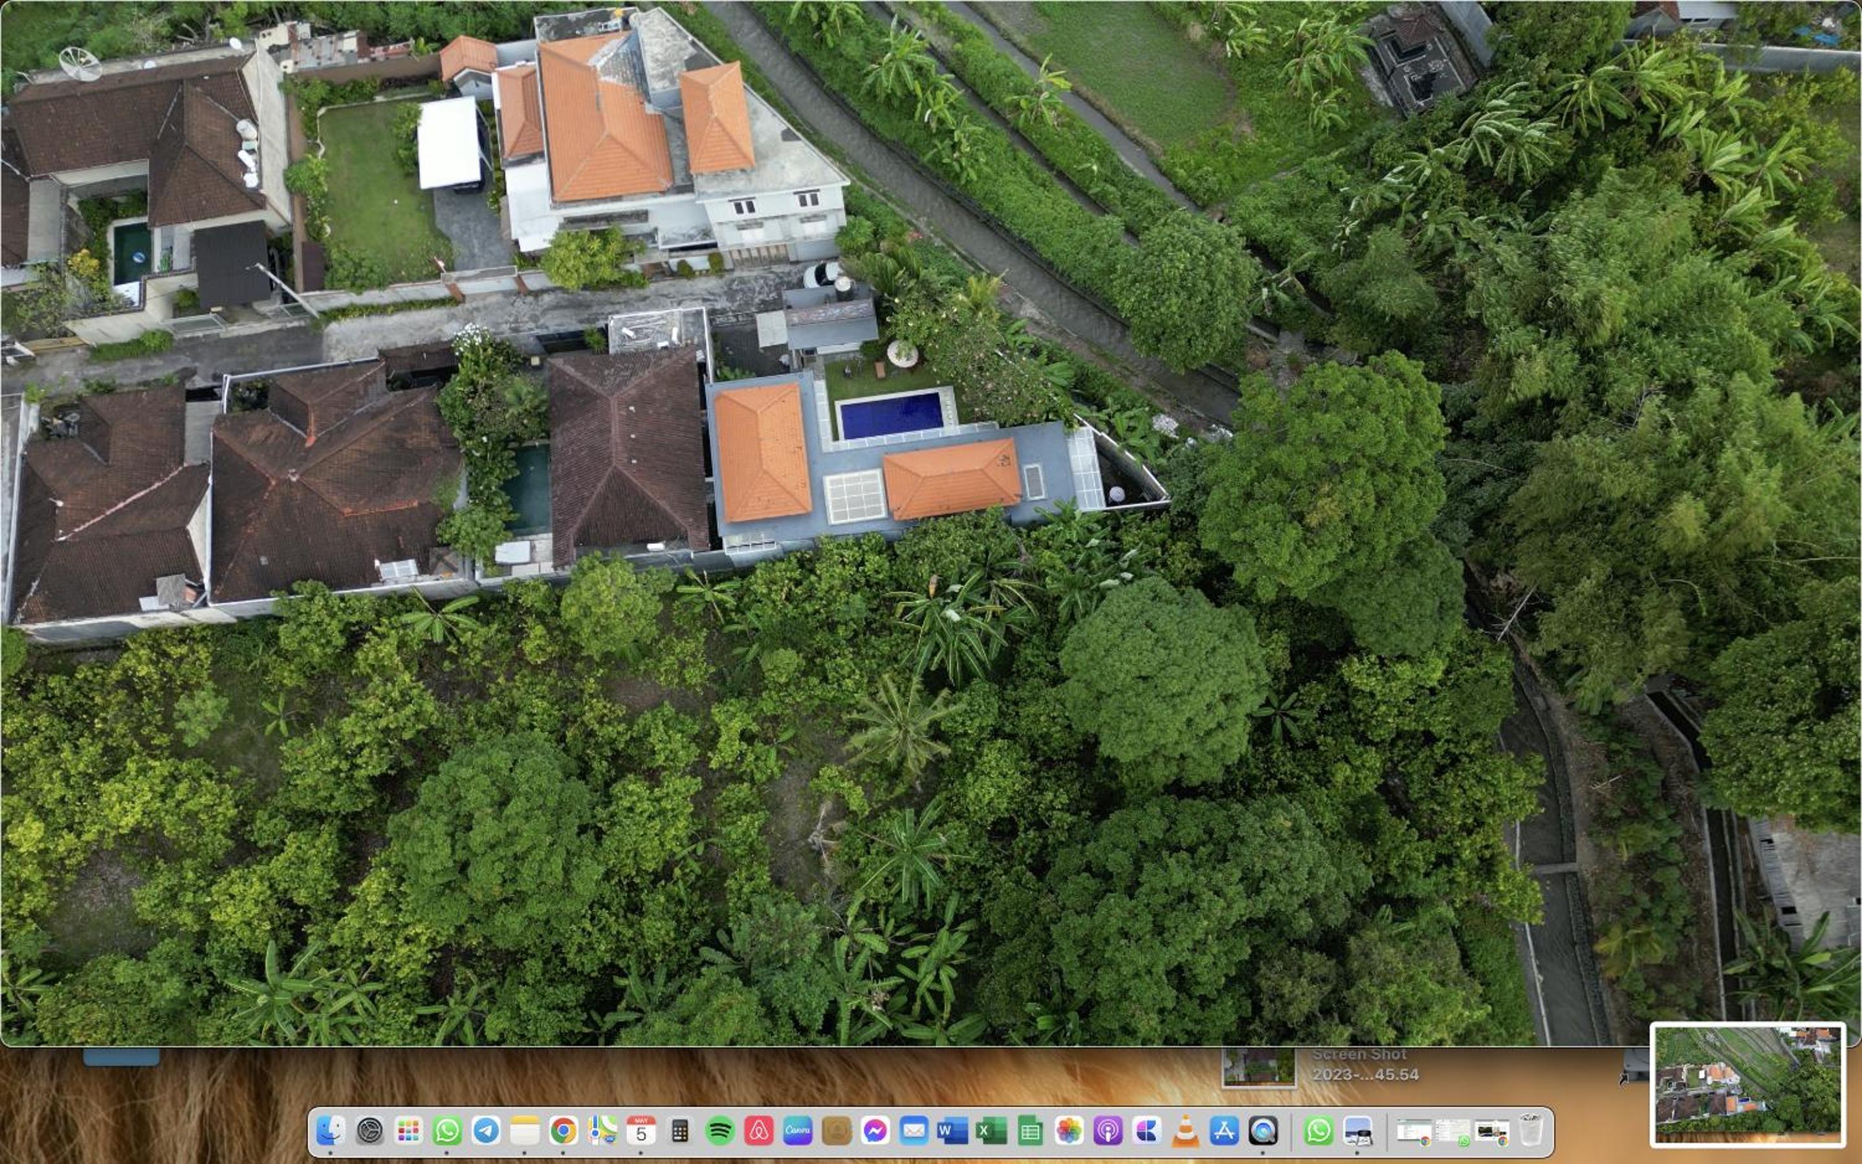Open the Photos app
This screenshot has width=1862, height=1164.
(1069, 1131)
